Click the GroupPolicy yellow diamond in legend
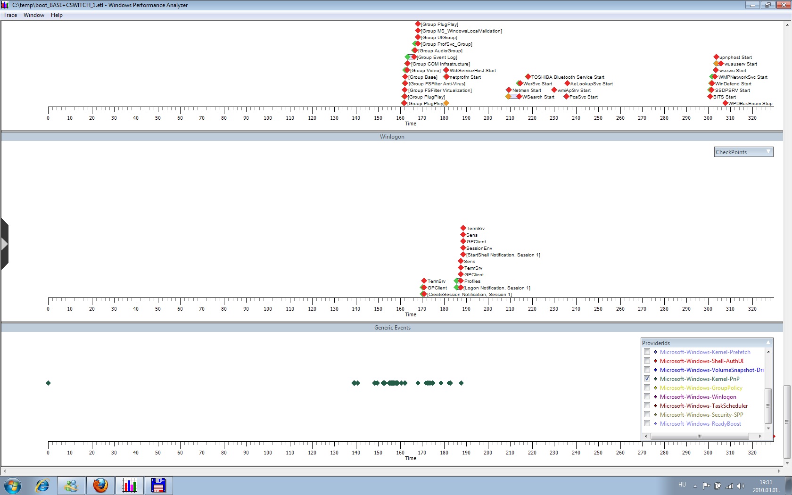This screenshot has height=495, width=792. [655, 388]
